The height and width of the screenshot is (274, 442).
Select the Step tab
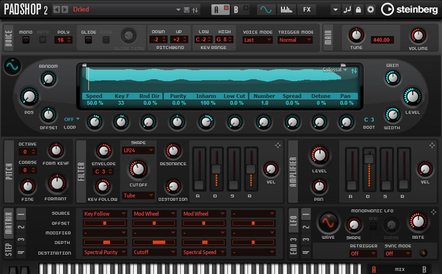tap(9, 249)
